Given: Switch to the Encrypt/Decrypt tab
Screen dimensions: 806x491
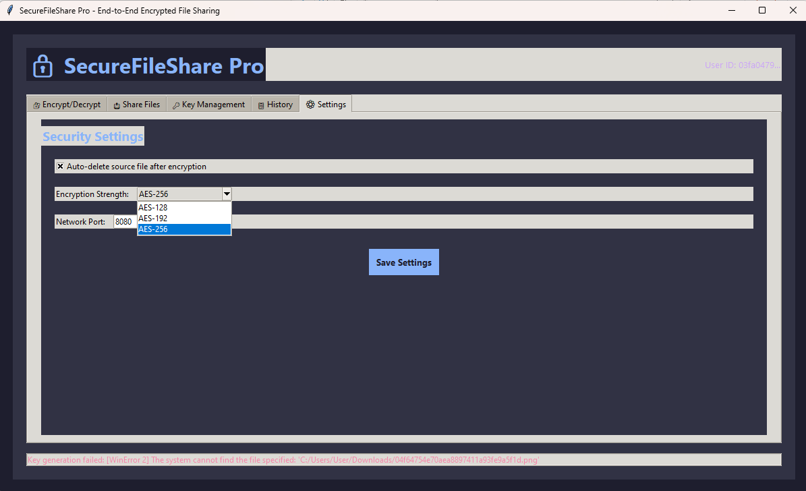Looking at the screenshot, I should click(67, 105).
